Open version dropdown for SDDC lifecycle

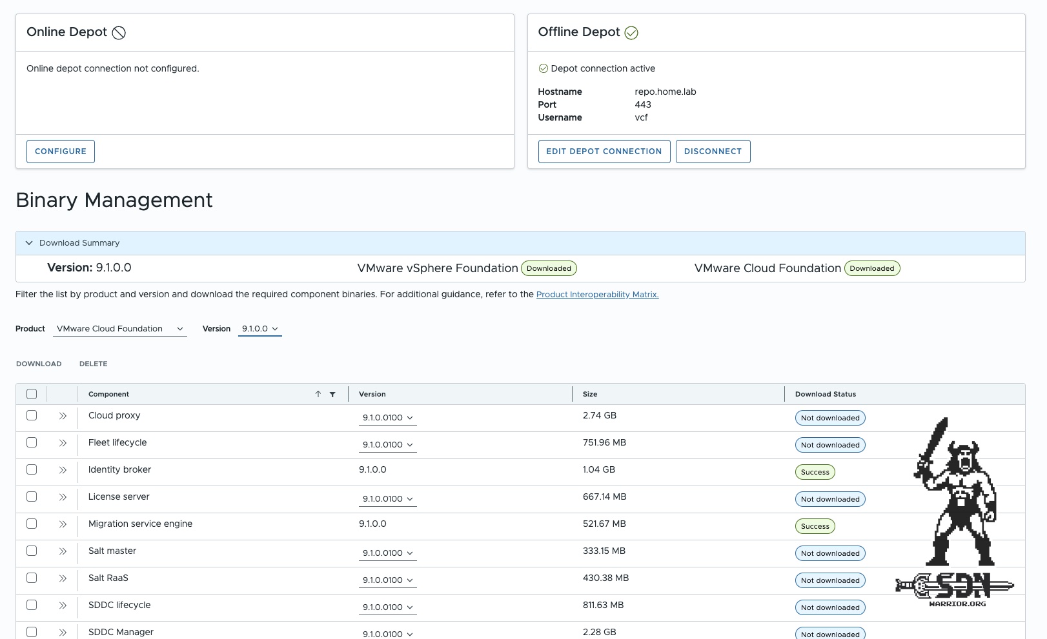click(388, 607)
